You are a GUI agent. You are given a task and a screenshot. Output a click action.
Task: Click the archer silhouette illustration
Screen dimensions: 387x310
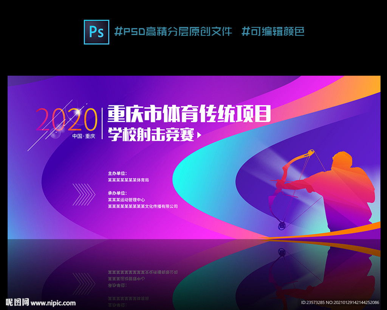[322, 191]
